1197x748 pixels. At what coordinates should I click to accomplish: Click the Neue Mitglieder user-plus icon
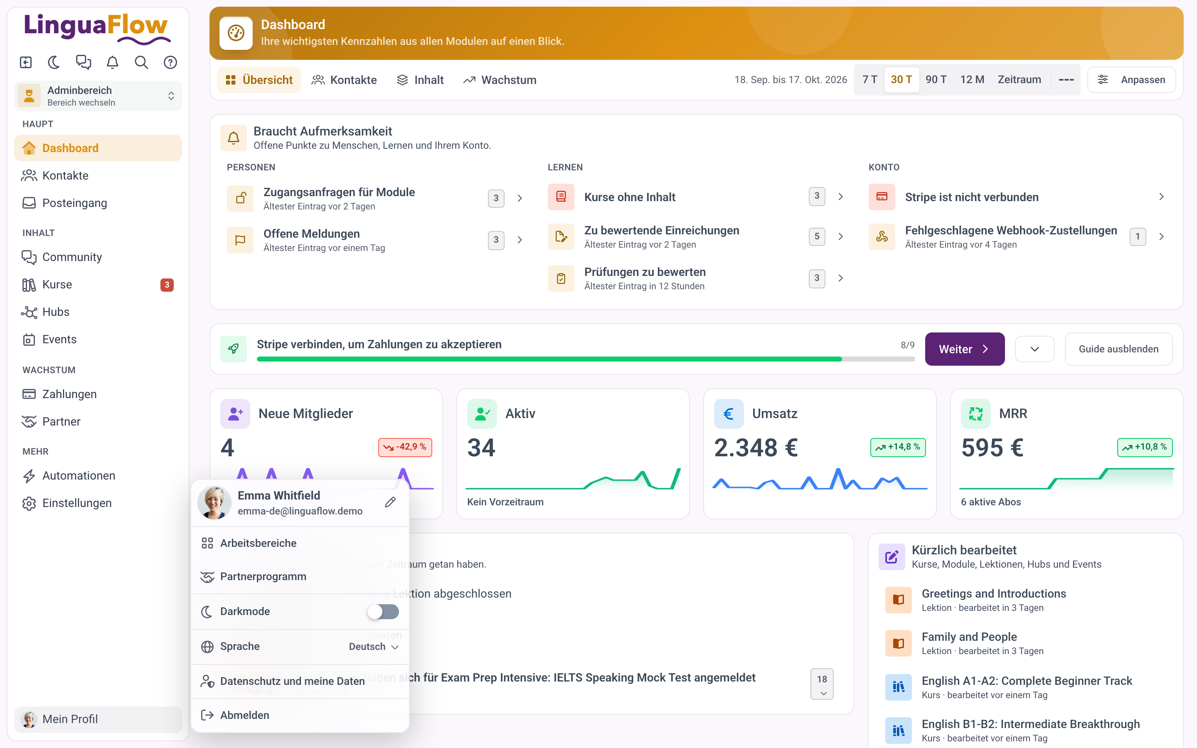pos(235,413)
